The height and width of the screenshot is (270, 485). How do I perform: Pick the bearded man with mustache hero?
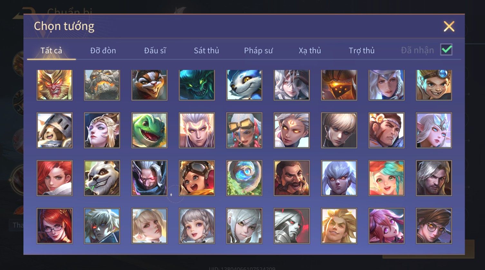(292, 178)
